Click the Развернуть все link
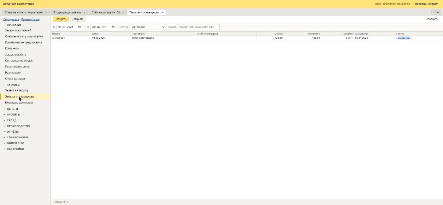 tap(30, 19)
